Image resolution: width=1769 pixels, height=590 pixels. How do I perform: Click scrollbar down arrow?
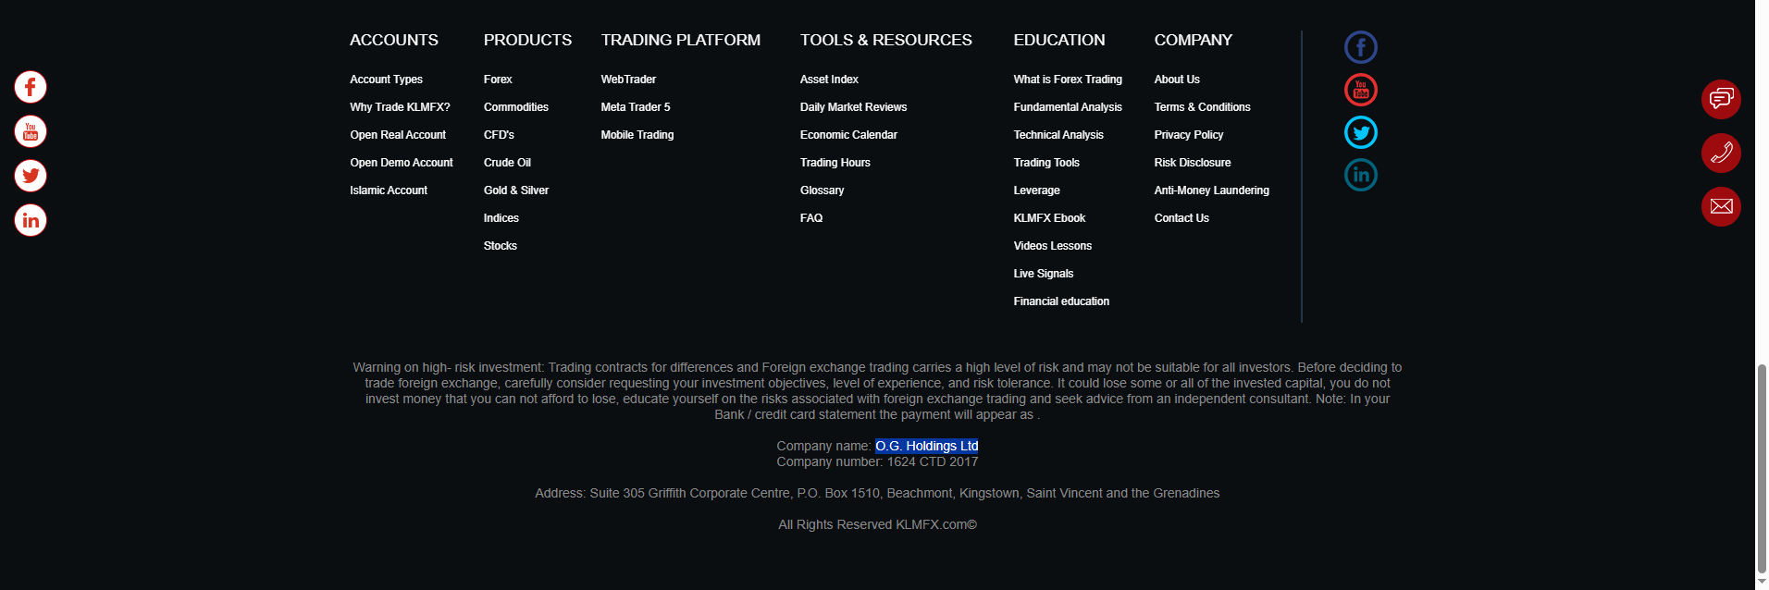1762,582
